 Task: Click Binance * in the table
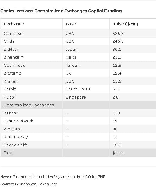[x=13, y=57]
